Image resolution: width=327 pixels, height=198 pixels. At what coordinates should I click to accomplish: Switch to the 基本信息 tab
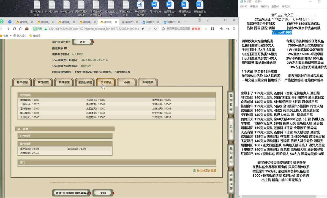pos(22,82)
